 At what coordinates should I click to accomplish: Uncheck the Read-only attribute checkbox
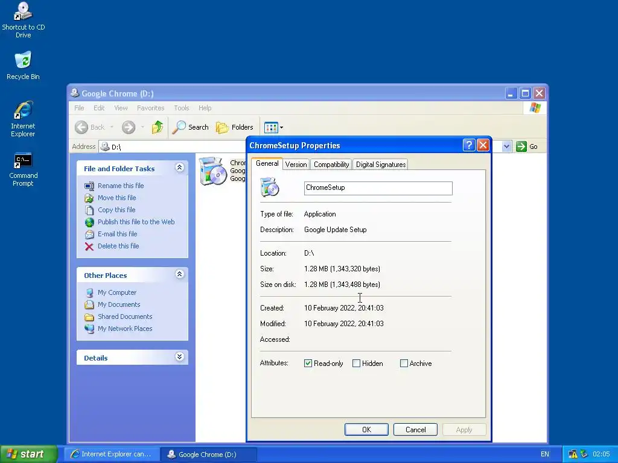pos(308,364)
